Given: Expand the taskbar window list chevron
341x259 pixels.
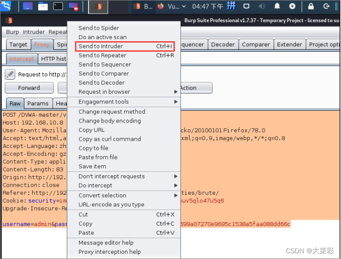Looking at the screenshot, I should (x=184, y=7).
